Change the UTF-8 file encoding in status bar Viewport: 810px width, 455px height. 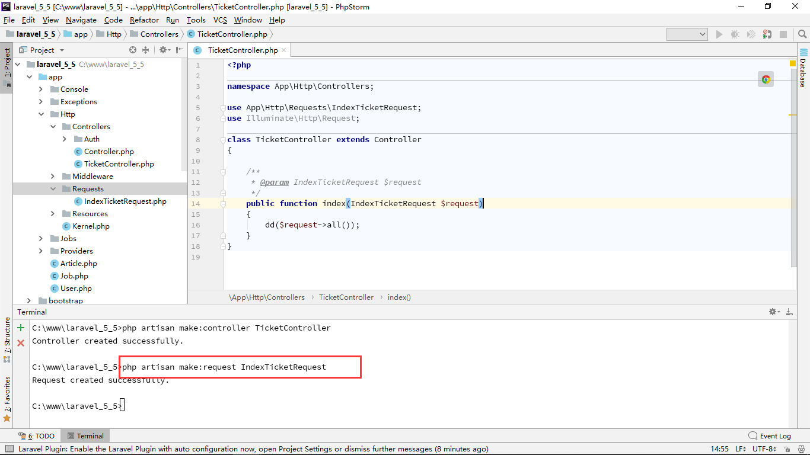tap(766, 449)
